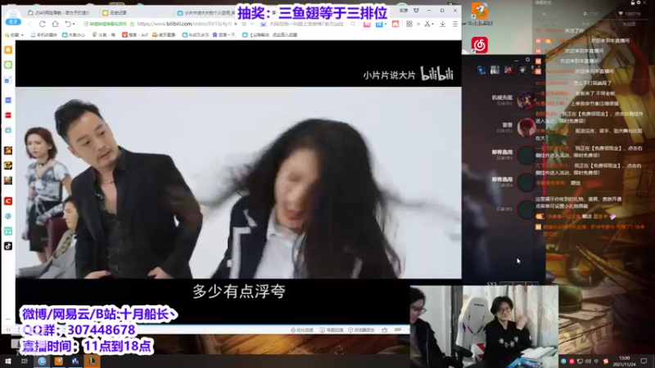Select the 小片片说大片 bilibili tab
Screen dimensions: 655x368
click(206, 13)
